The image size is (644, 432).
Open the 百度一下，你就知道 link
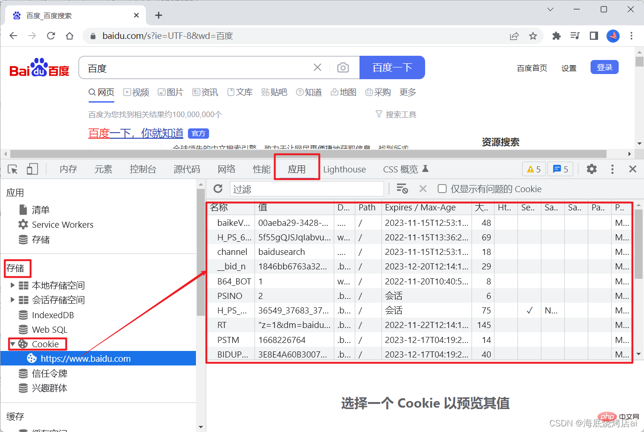point(135,134)
